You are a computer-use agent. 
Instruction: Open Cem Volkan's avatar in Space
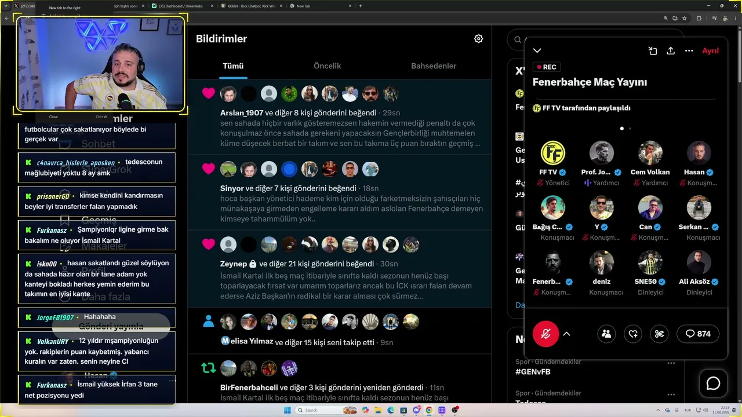650,153
